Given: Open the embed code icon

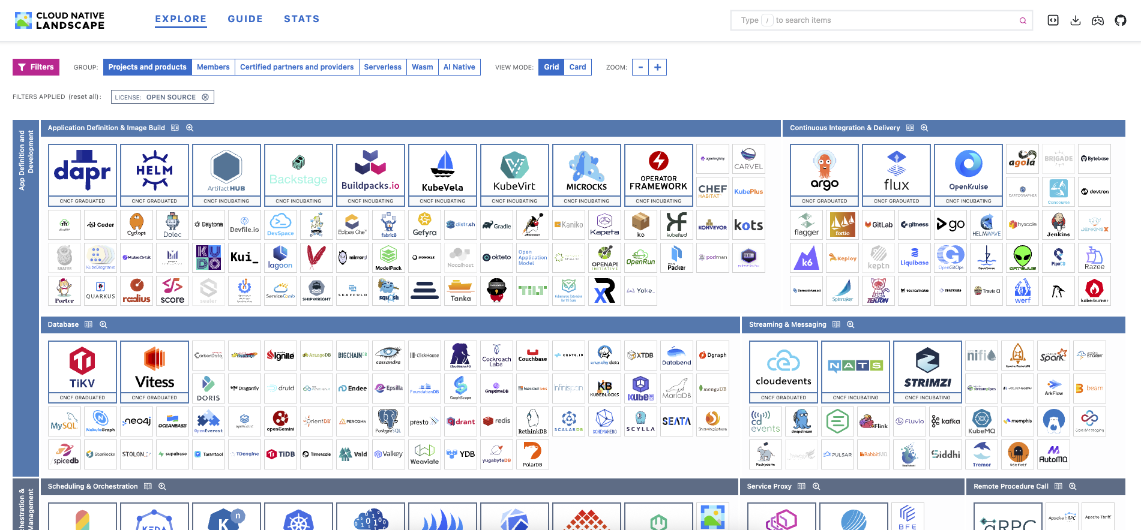Looking at the screenshot, I should tap(1053, 20).
